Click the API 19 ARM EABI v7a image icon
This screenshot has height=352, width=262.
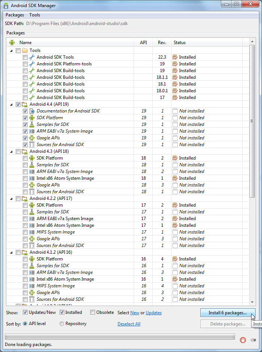[x=32, y=131]
